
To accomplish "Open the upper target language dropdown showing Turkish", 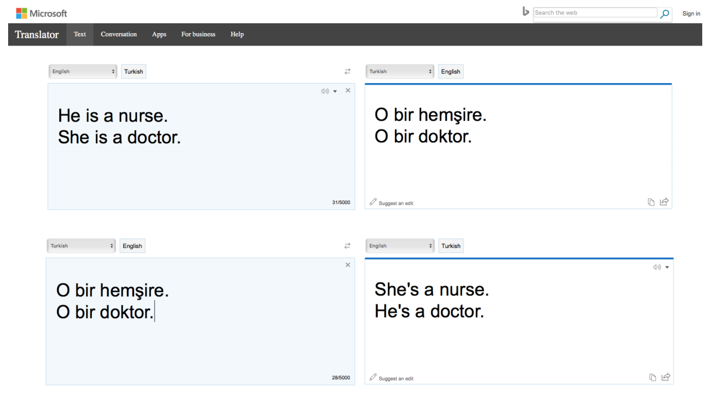I will [x=401, y=71].
